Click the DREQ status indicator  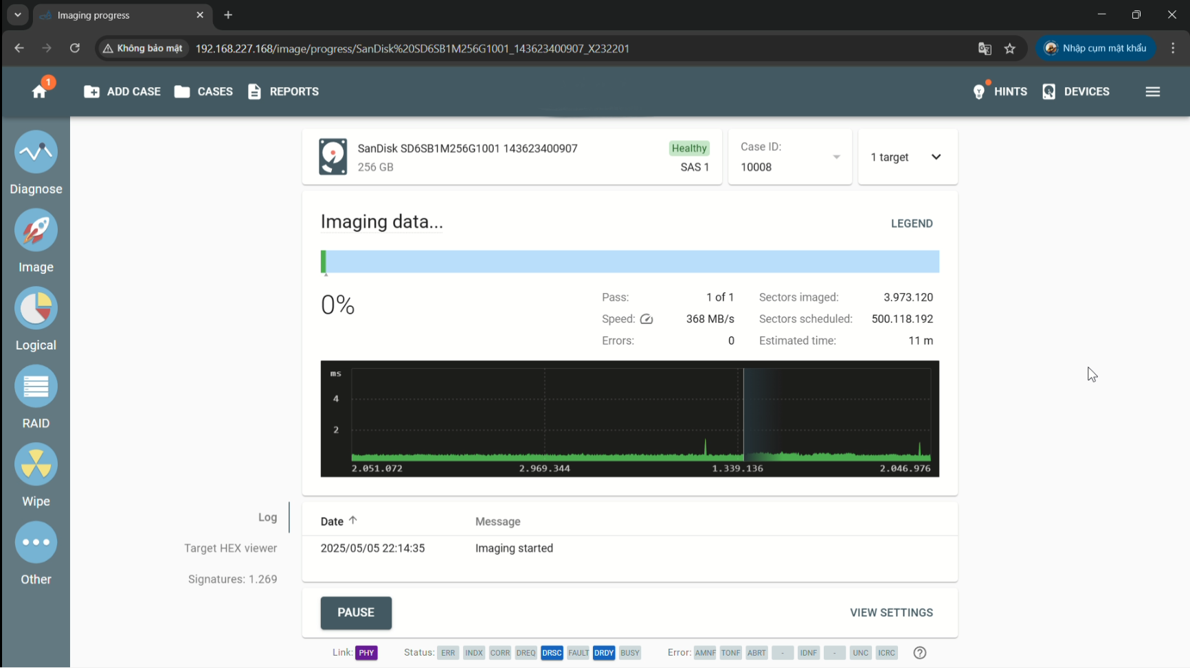[x=526, y=653]
